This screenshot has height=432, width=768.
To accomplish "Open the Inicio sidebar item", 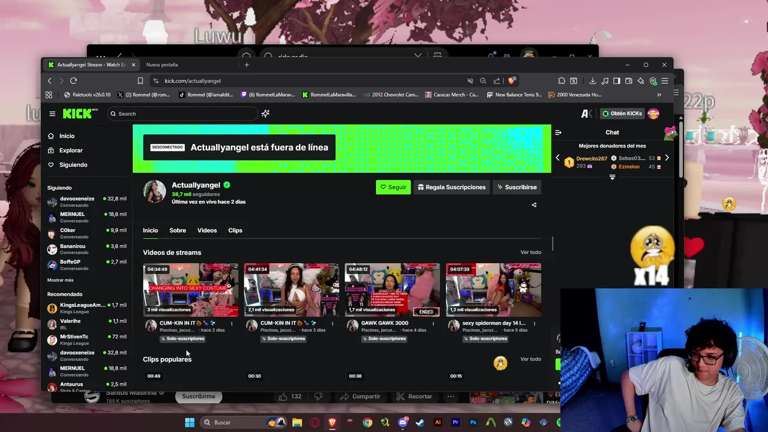I will point(67,136).
